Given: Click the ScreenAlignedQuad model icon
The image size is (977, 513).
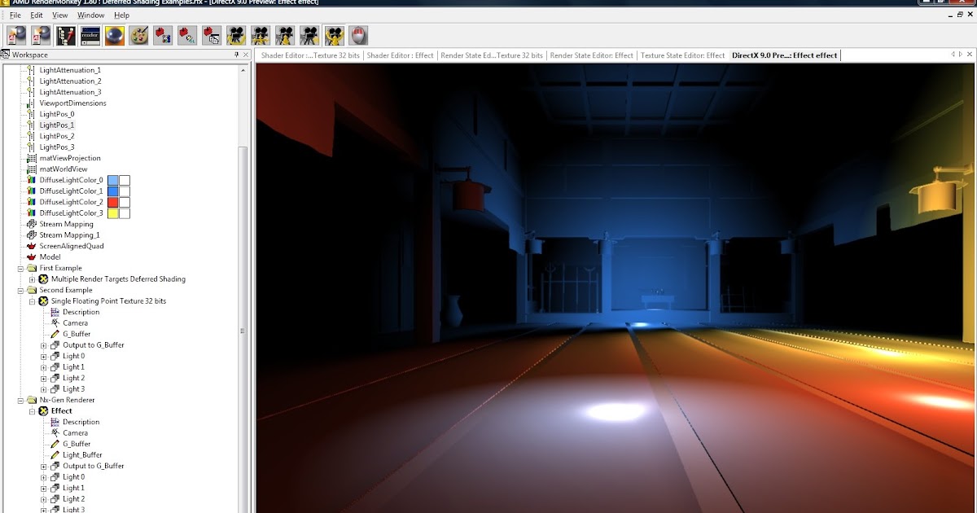Looking at the screenshot, I should pyautogui.click(x=32, y=246).
